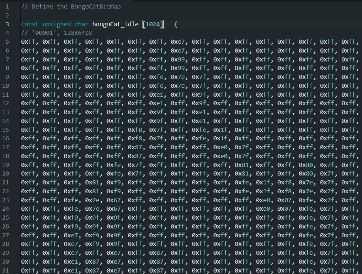Click the "char" keyword on line 3
This screenshot has width=362, height=274.
81,24
